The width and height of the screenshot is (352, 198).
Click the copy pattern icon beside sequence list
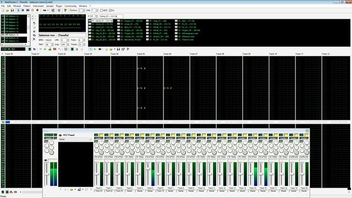pyautogui.click(x=34, y=35)
